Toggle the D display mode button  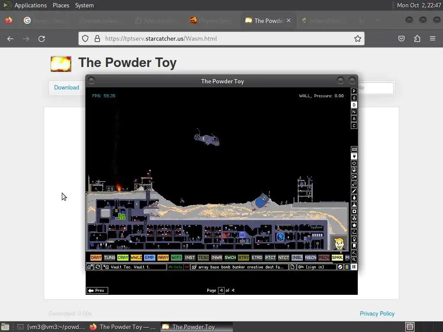tap(354, 105)
